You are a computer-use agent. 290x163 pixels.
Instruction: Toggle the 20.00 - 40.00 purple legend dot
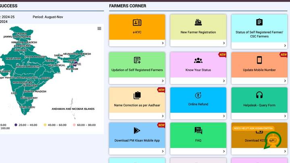[16, 125]
